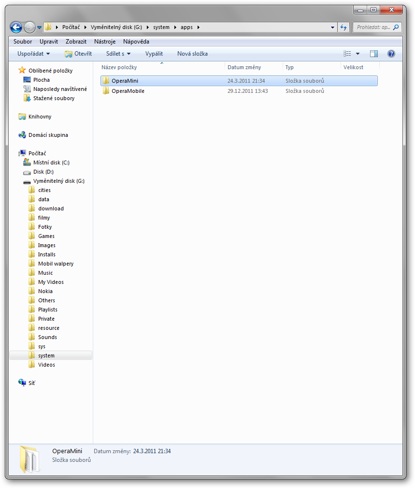Sort by Datum změny column
Viewport: 415px width, 488px height.
point(244,67)
